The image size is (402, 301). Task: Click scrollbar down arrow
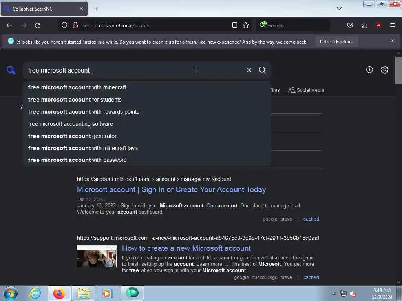point(398,282)
